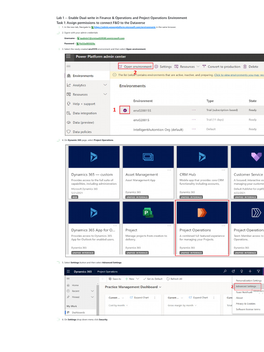
Task: Open more options on CRM Hub tile
Action: coord(223,170)
